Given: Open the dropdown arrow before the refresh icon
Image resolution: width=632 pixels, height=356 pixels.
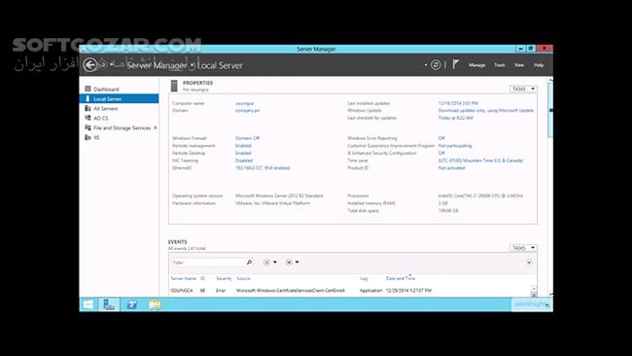Looking at the screenshot, I should click(x=426, y=65).
